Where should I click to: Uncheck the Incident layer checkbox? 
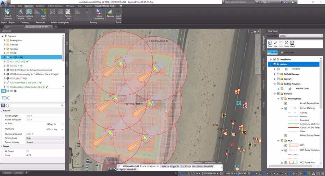pyautogui.click(x=279, y=69)
